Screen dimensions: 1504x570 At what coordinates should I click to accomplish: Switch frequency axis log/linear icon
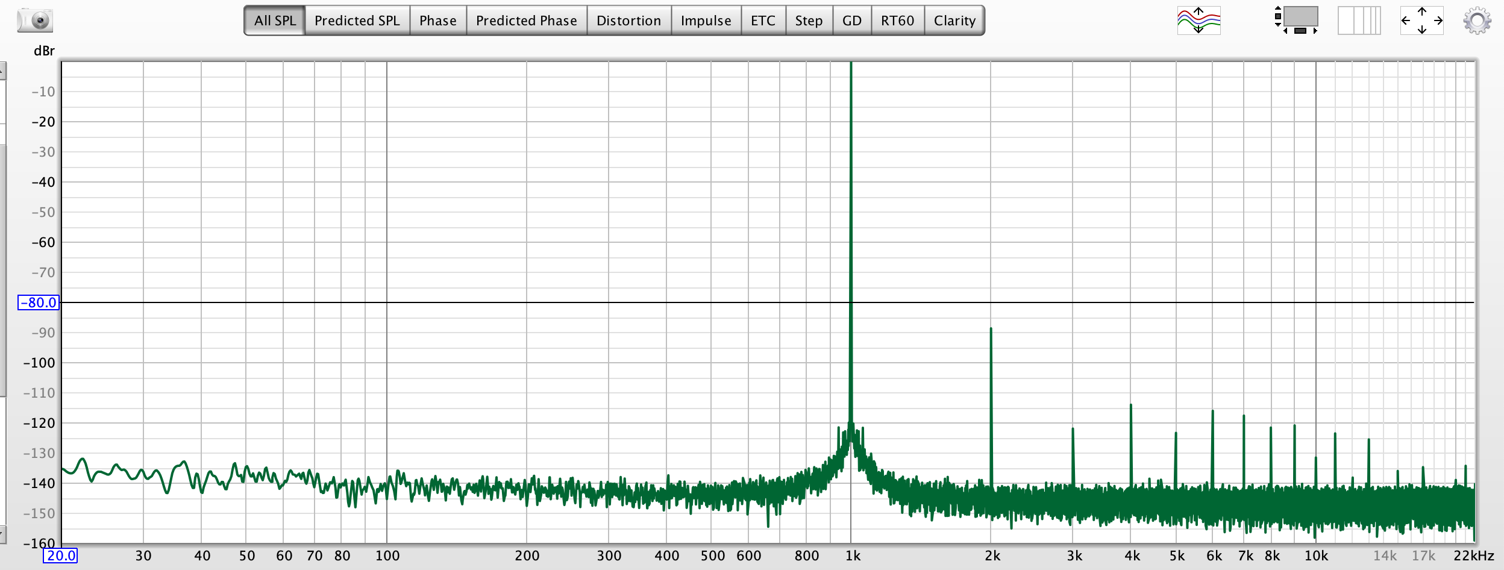[1359, 20]
